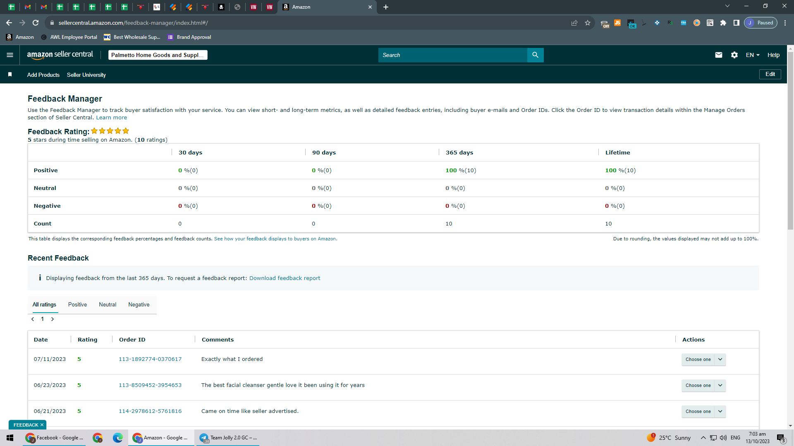Click the volume speaker tray icon
The width and height of the screenshot is (794, 446).
[723, 438]
